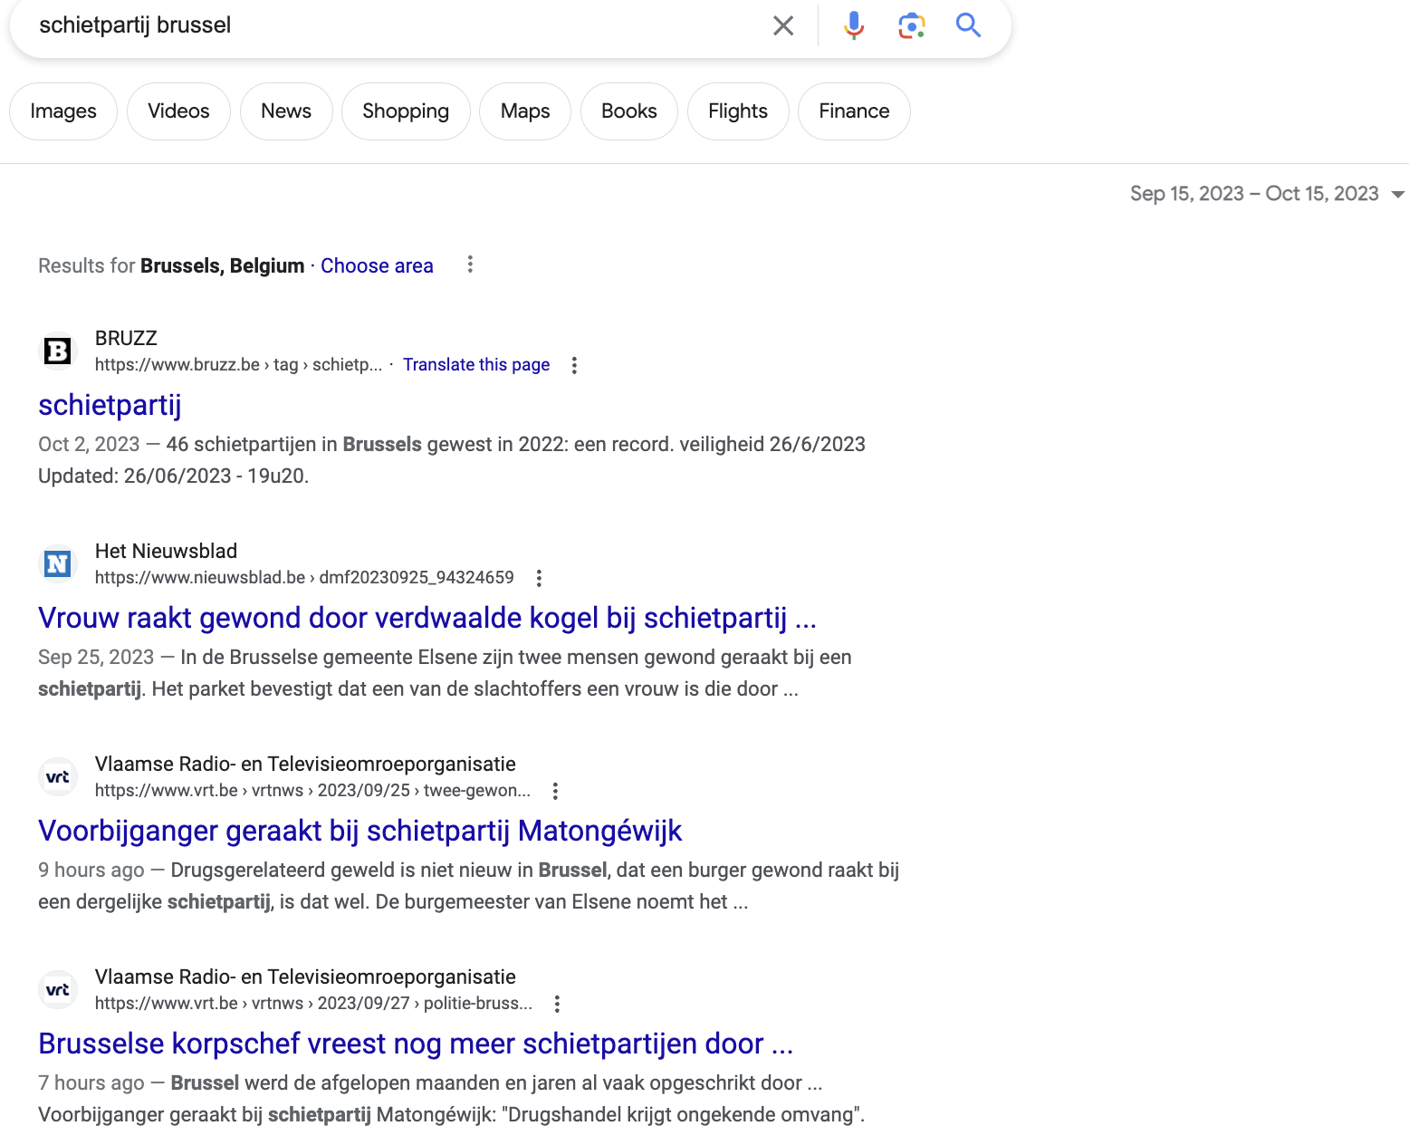Image resolution: width=1409 pixels, height=1145 pixels.
Task: Click the Choose area link
Action: pyautogui.click(x=377, y=265)
